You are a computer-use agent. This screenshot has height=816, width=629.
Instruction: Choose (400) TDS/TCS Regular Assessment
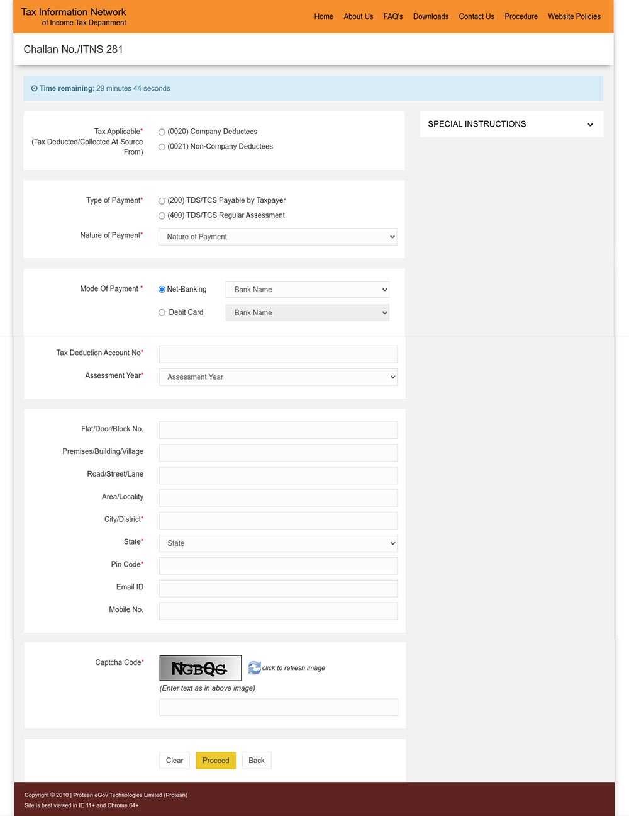(162, 216)
